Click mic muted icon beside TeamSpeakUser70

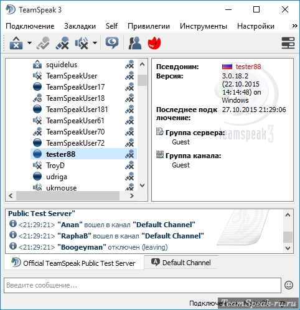tap(37, 132)
